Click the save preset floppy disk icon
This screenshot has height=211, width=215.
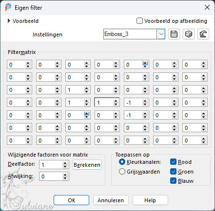[x=174, y=34]
